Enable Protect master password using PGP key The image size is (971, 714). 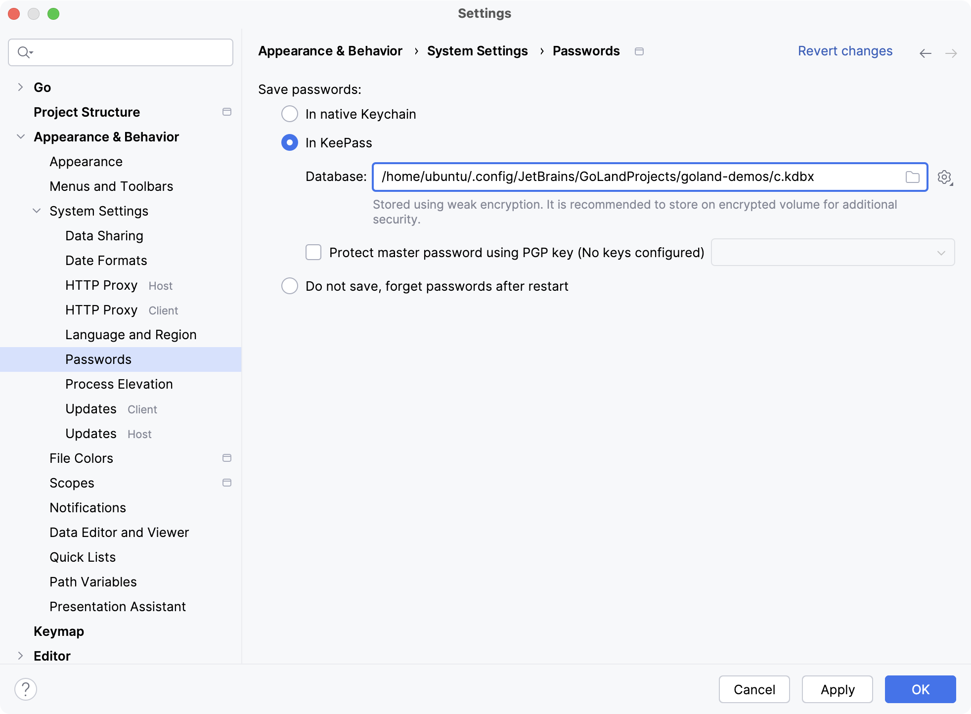tap(313, 252)
